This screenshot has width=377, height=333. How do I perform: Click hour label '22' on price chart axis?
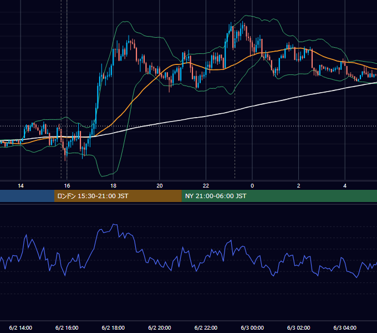[206, 186]
